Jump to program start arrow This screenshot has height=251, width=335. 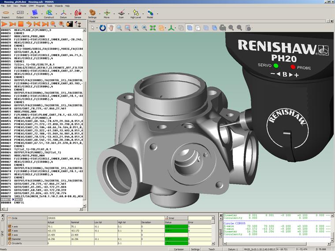coord(37,24)
